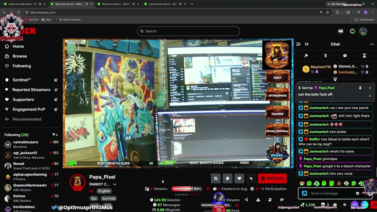Switch to Beebsisme Stream browser tab
Screen dimensions: 377x212
click(117, 4)
